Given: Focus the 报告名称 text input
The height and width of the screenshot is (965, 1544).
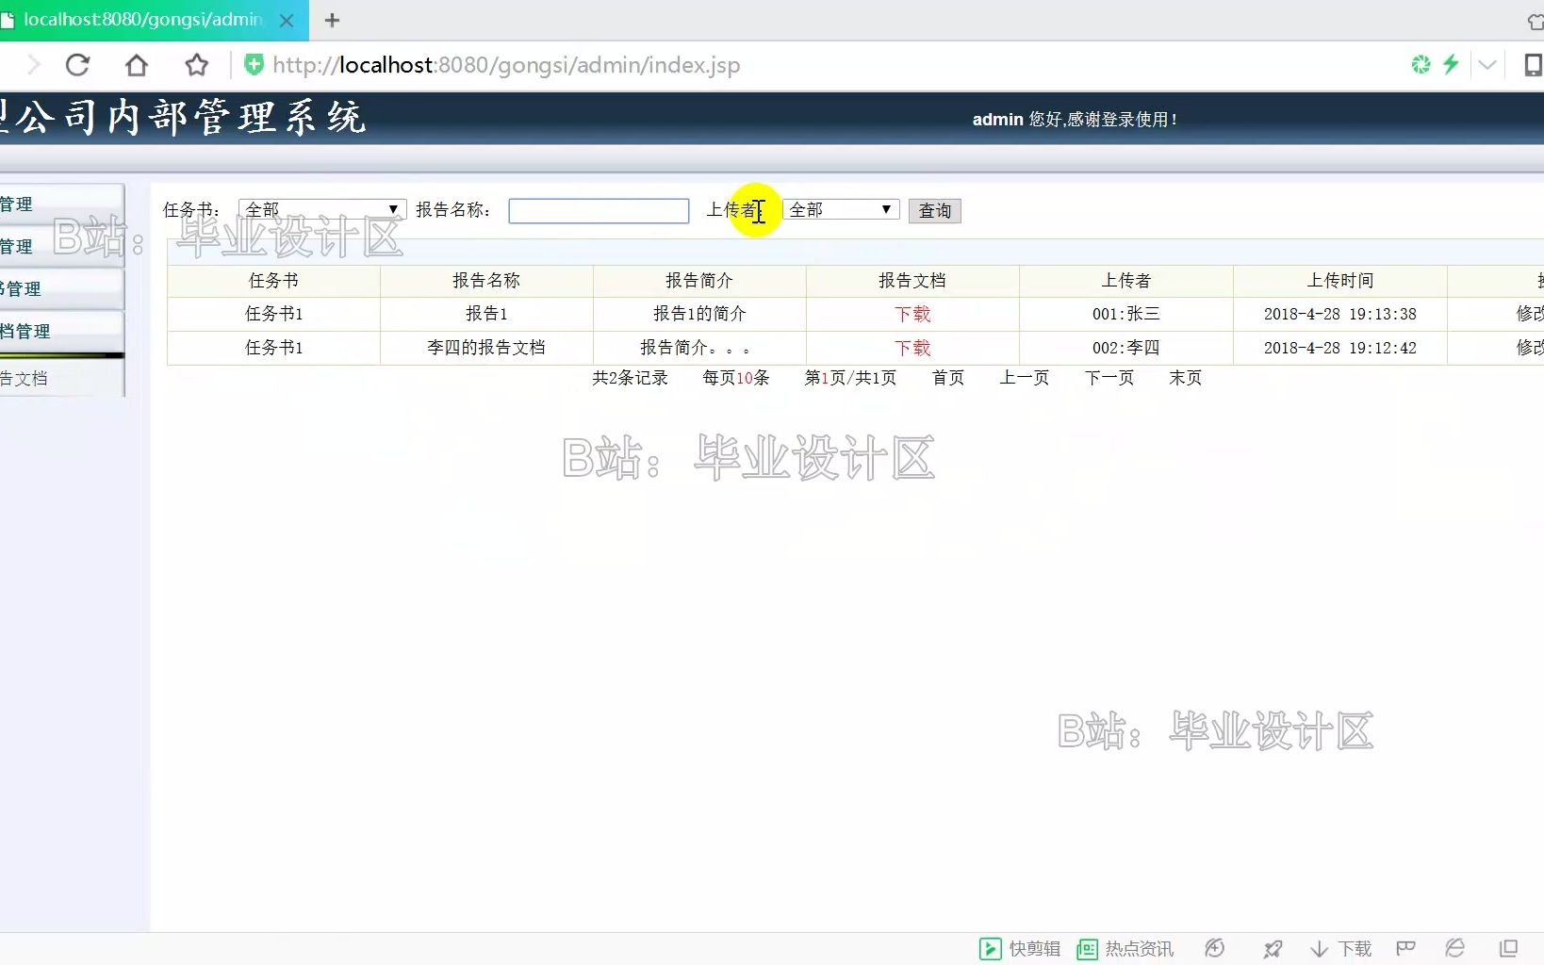Looking at the screenshot, I should tap(599, 210).
